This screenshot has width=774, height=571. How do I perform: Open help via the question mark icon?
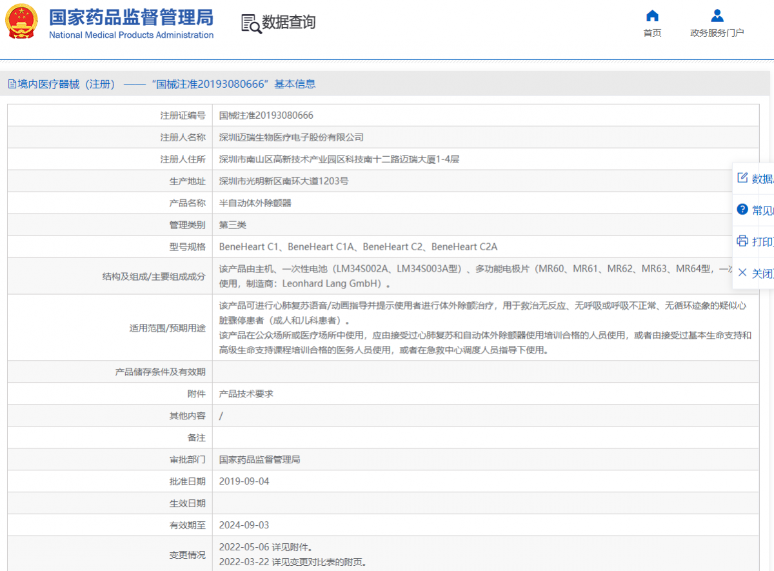coord(742,210)
